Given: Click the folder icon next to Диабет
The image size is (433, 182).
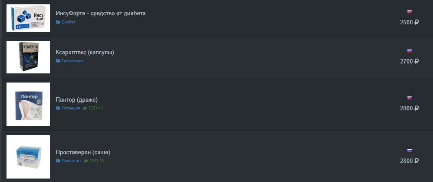Looking at the screenshot, I should tap(58, 22).
